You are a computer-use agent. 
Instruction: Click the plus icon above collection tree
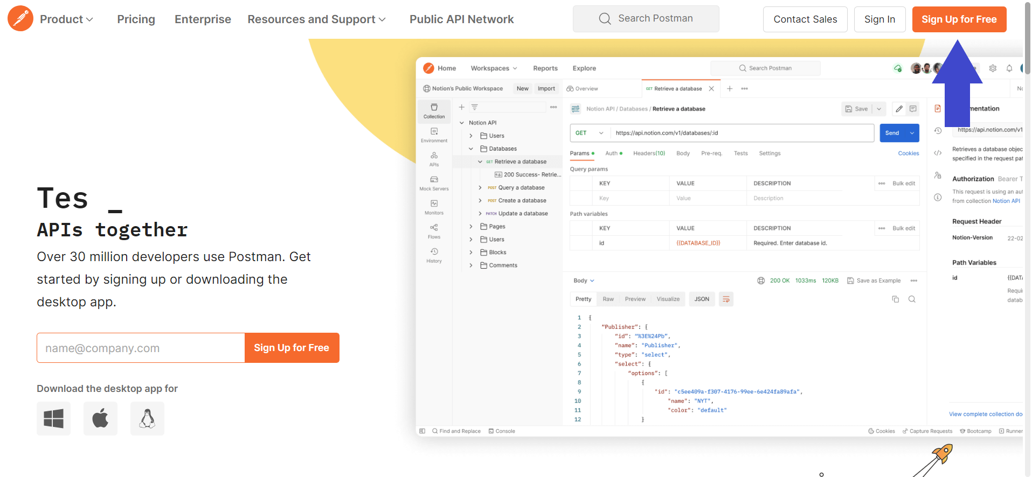tap(461, 107)
